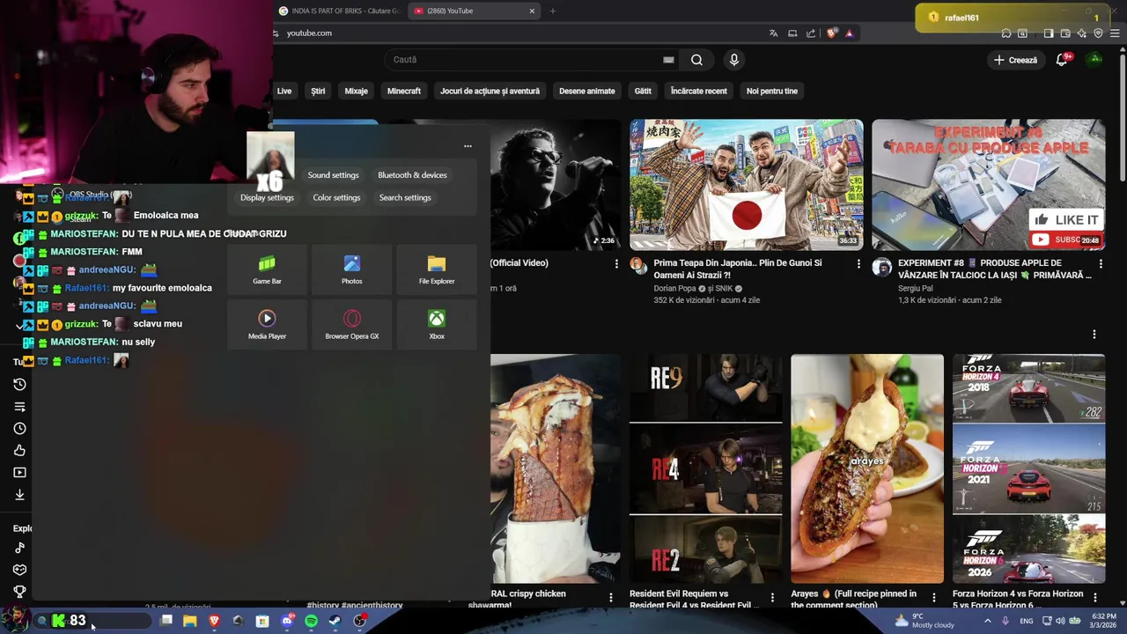
Task: Open options for Resident Evil Requiem short
Action: [772, 598]
